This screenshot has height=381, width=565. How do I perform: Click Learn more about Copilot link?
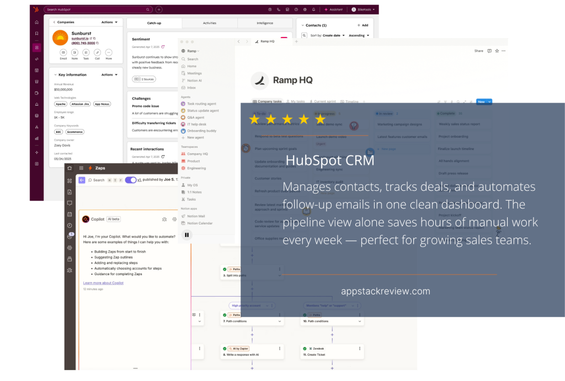103,283
